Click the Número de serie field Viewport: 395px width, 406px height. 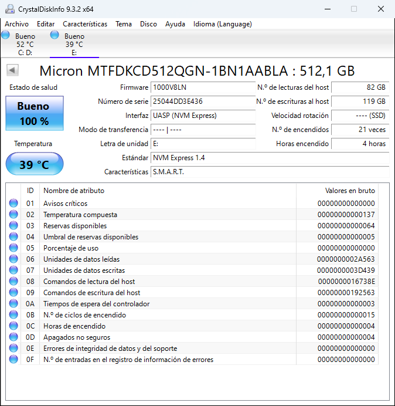(203, 101)
